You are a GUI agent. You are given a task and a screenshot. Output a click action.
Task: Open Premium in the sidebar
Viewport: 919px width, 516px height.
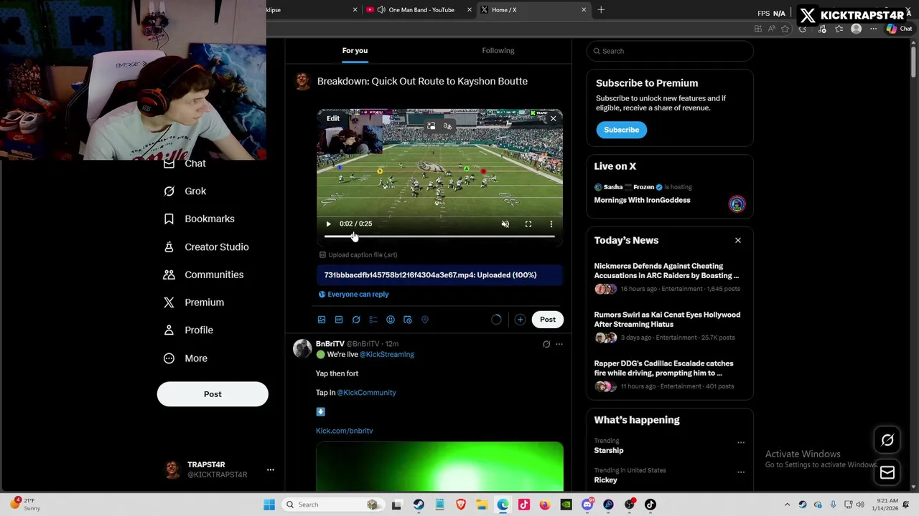point(194,302)
